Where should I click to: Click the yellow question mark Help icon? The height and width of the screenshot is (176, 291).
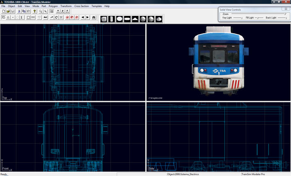pyautogui.click(x=35, y=12)
